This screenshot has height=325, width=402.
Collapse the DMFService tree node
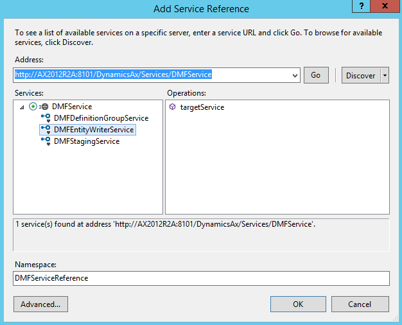coord(23,107)
